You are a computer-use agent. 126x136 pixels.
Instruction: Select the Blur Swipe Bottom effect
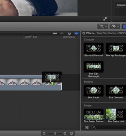(94, 116)
